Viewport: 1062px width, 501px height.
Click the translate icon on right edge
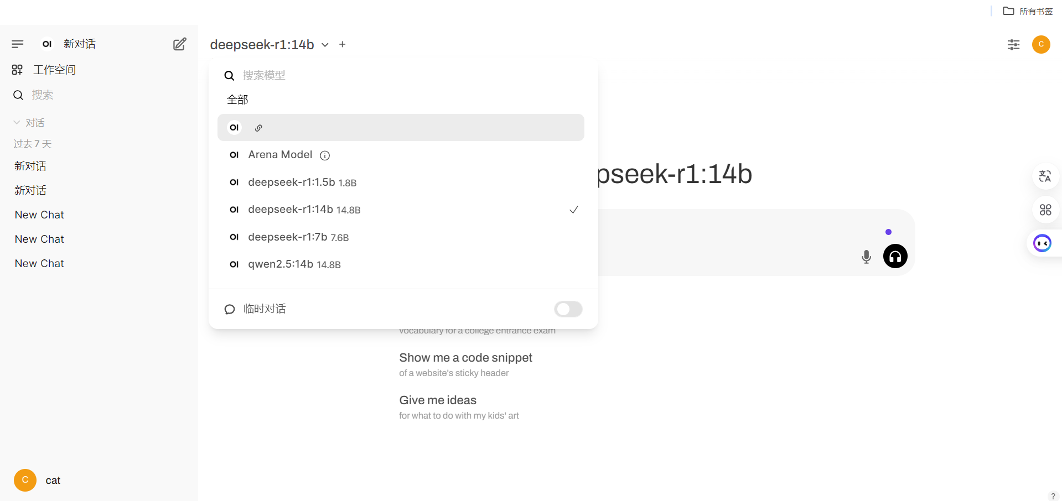tap(1045, 176)
